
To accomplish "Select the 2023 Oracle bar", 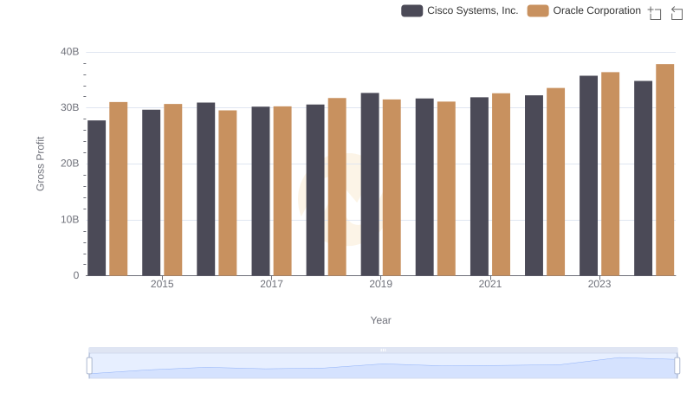I will click(x=611, y=174).
